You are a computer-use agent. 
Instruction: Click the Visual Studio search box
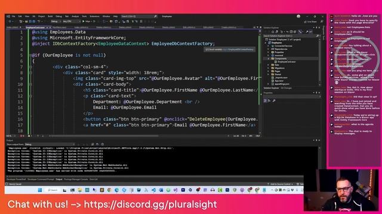tap(139, 17)
